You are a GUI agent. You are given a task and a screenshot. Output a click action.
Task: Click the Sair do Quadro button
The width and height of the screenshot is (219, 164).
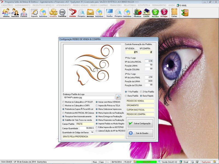pos(140,133)
